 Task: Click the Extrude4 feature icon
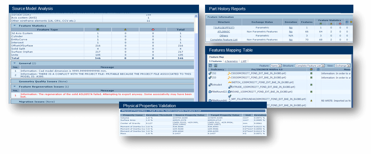coord(210,85)
